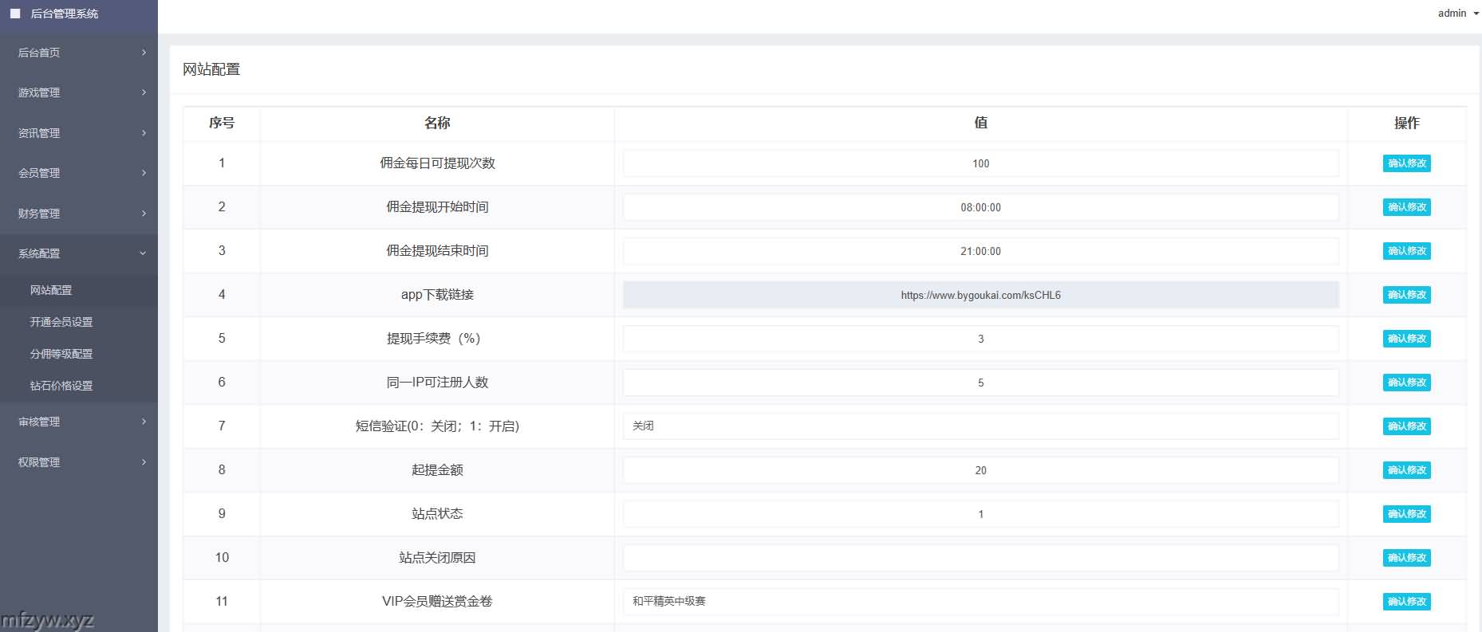This screenshot has width=1482, height=632.
Task: Select 网站配置 submenu item
Action: 51,290
